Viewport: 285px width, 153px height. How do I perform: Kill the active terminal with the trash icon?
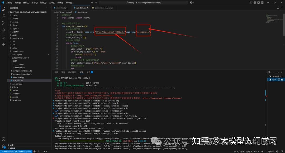point(282,80)
